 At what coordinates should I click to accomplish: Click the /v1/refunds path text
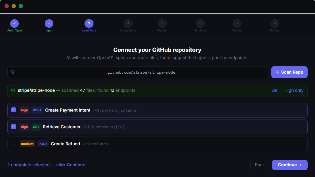point(95,144)
